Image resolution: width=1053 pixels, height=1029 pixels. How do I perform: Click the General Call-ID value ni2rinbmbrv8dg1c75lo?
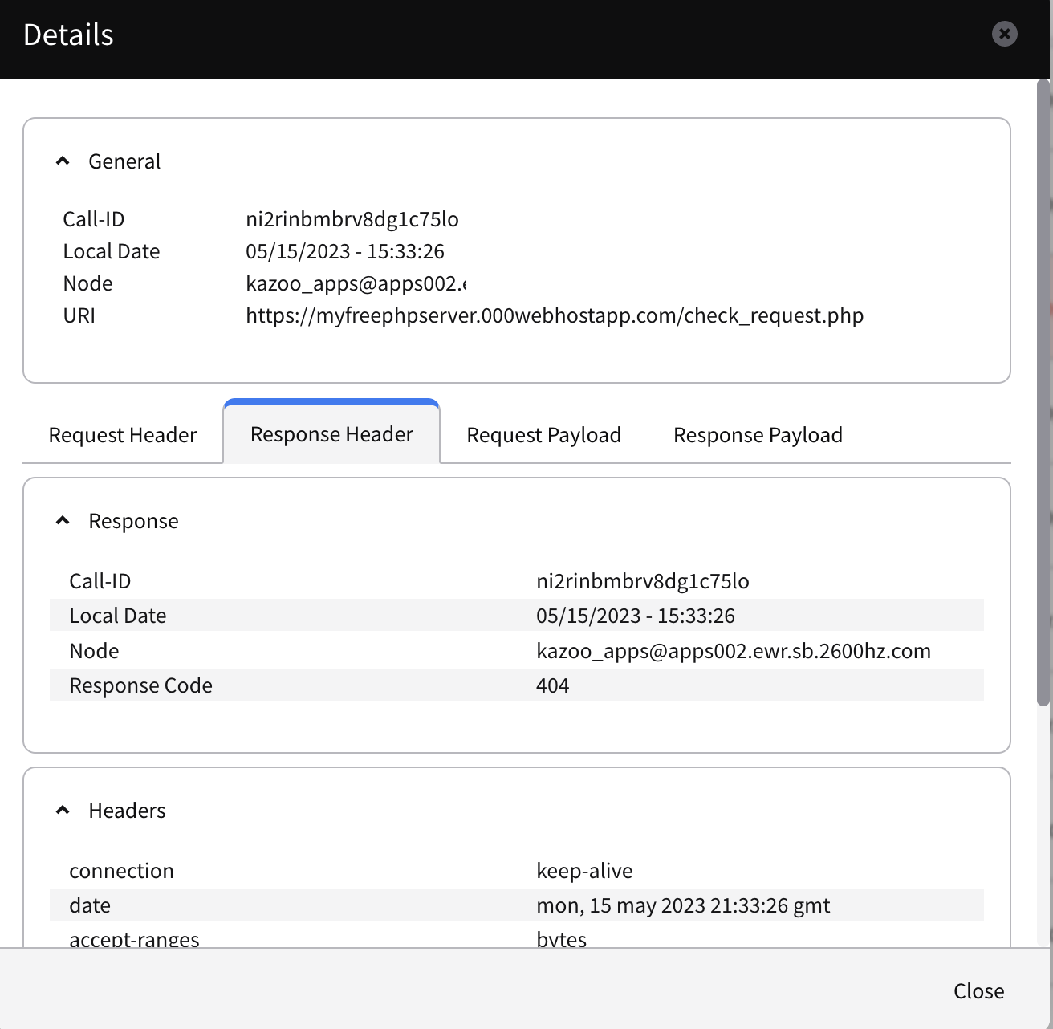(x=352, y=219)
